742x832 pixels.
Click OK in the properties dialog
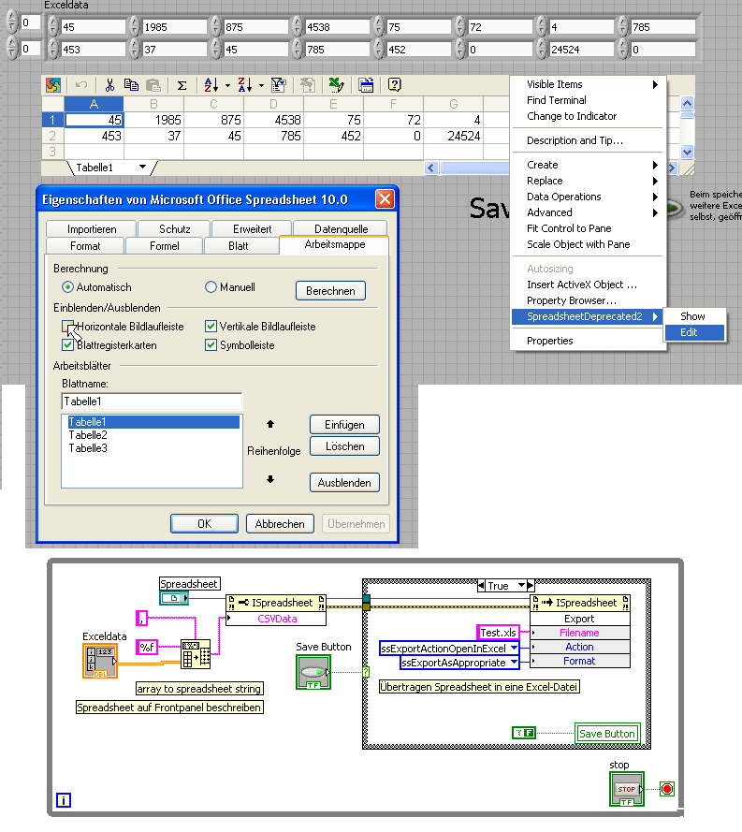point(204,524)
